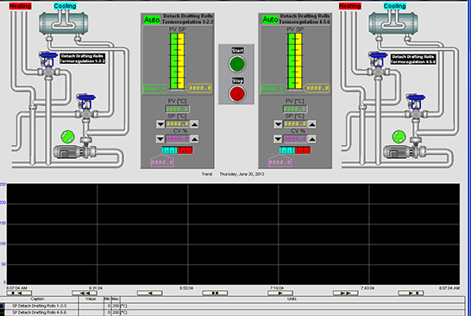
Task: Click the pump motor on left diagram
Action: pos(66,152)
